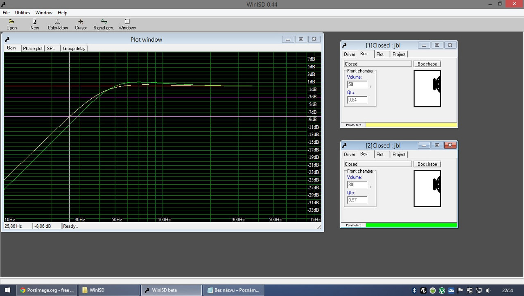Click the Open toolbar icon
The width and height of the screenshot is (524, 296).
click(x=11, y=24)
